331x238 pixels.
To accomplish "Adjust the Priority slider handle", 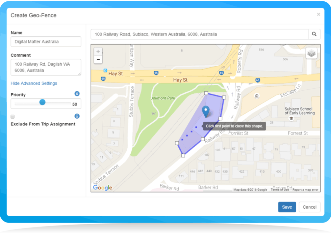I will point(42,103).
